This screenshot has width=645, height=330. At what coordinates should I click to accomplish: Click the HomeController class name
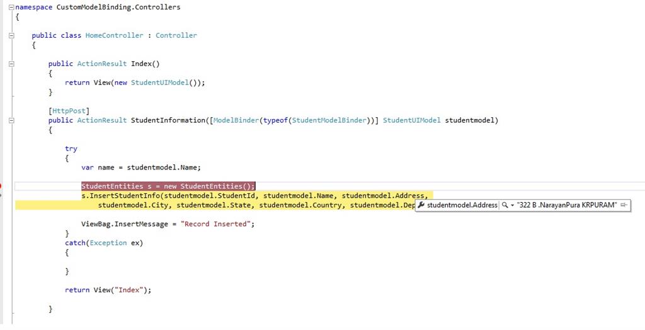115,35
